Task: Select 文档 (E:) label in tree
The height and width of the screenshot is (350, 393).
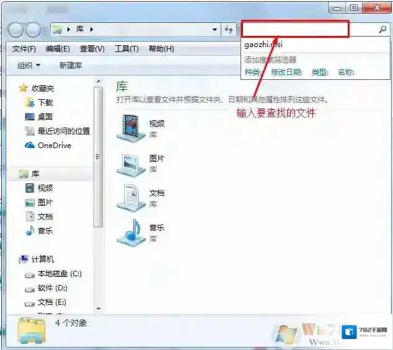Action: (x=52, y=302)
